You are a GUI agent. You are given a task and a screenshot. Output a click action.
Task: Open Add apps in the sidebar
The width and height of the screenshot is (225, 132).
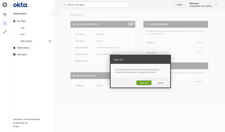(22, 54)
